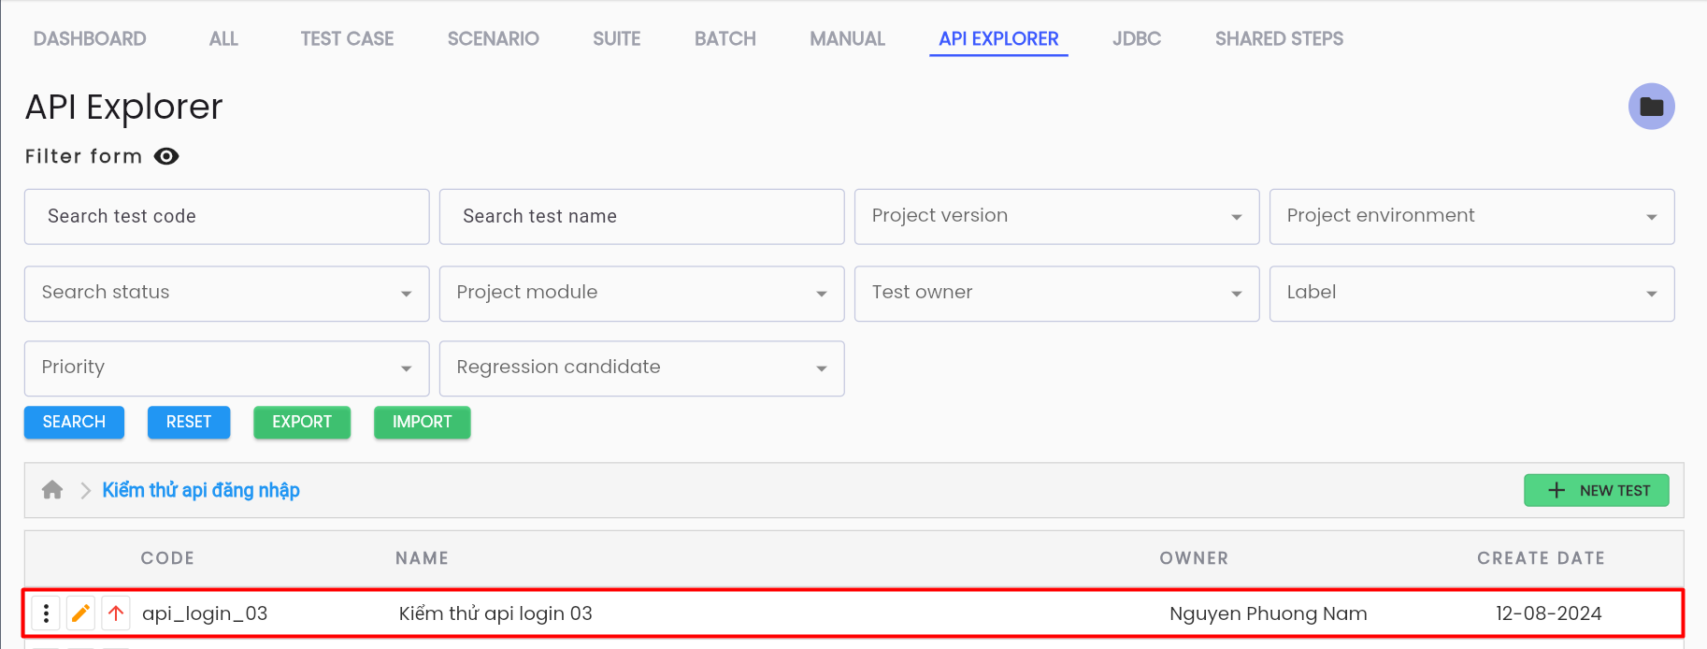Click the plus NEW TEST button
Screen dimensions: 1707x649
coord(1596,490)
